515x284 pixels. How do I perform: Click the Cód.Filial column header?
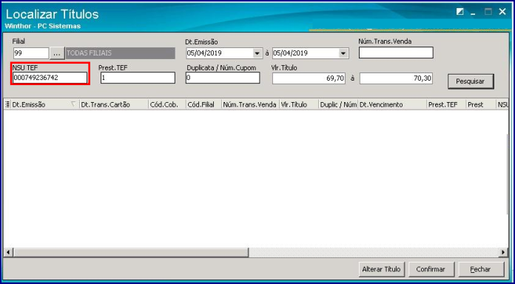point(203,105)
